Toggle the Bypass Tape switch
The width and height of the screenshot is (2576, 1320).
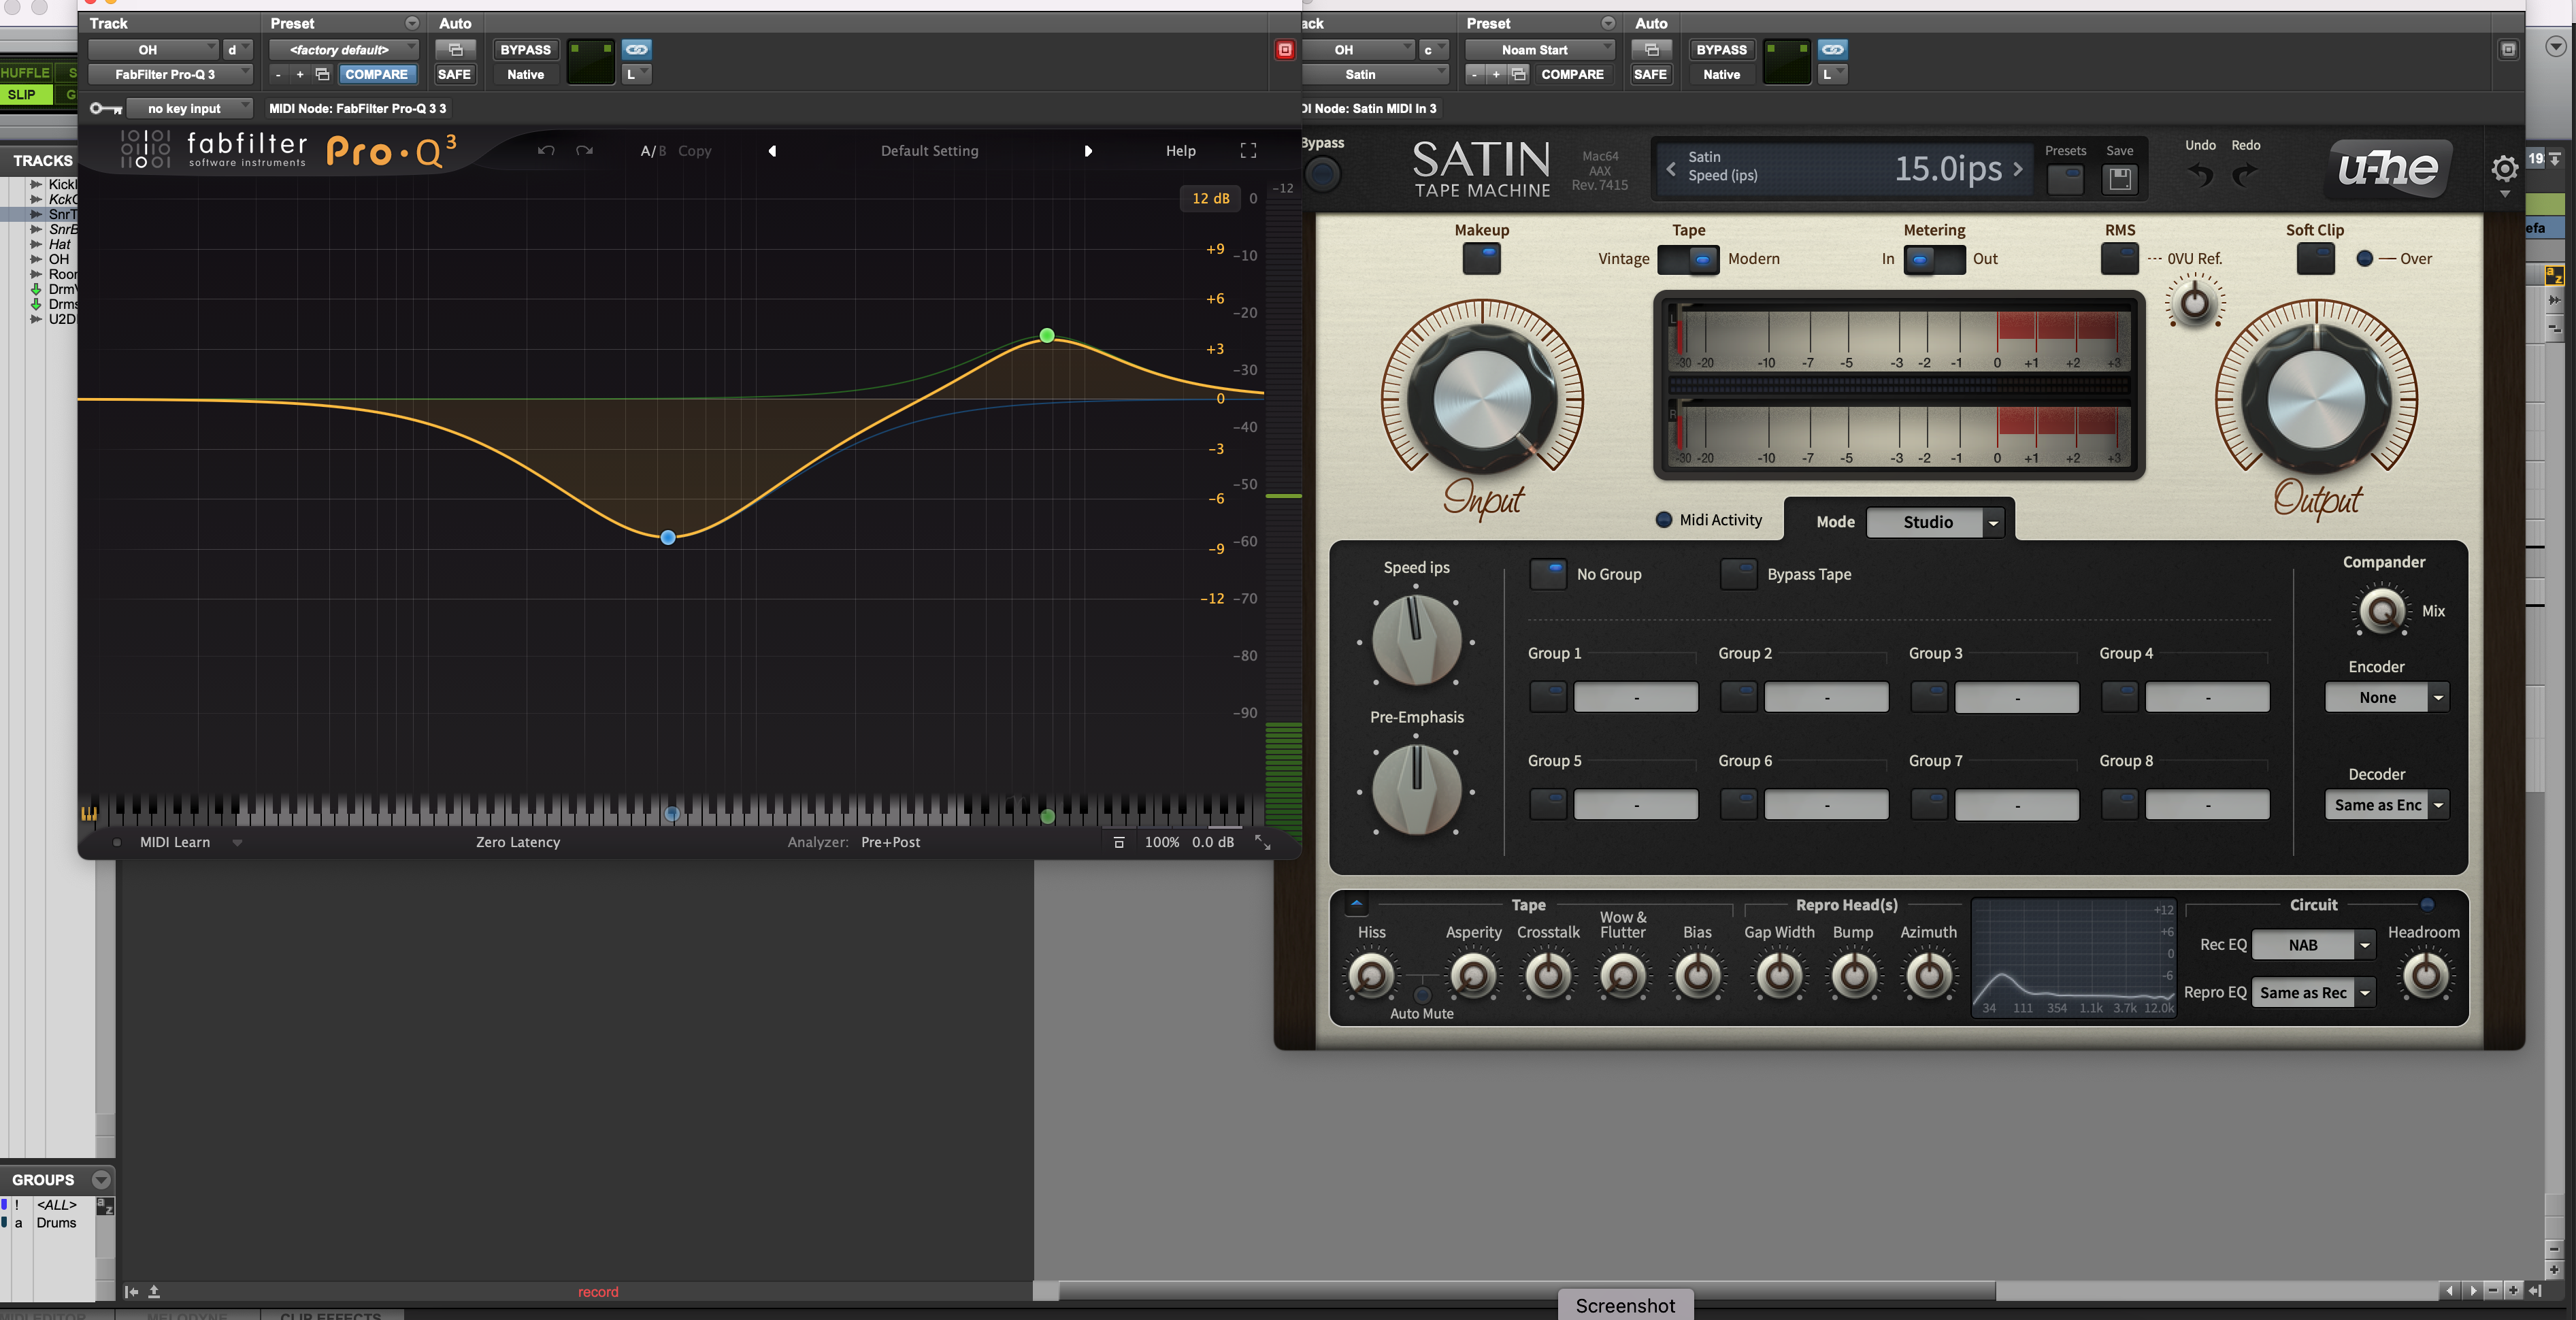coord(1738,574)
